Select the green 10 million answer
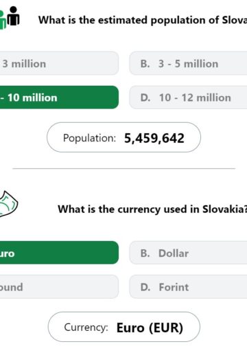 (x=59, y=97)
